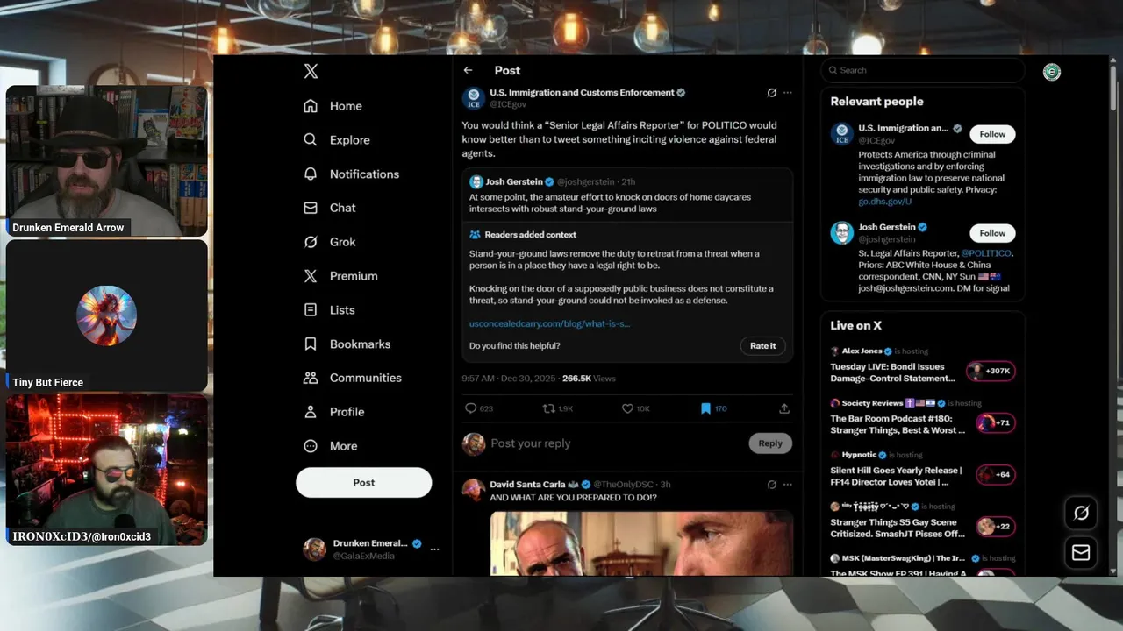This screenshot has height=631, width=1123.
Task: Click the Readers added context people icon
Action: click(x=475, y=235)
